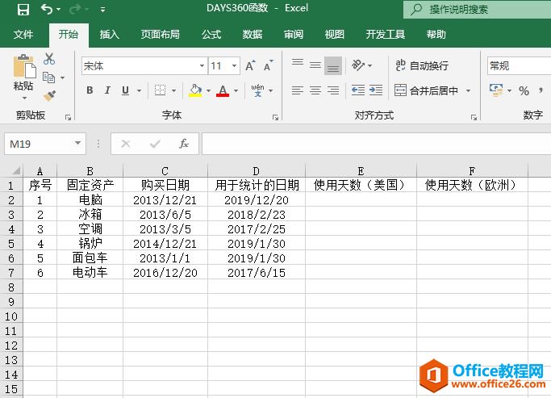This screenshot has width=551, height=398.
Task: Click the comma style icon
Action: 541,90
